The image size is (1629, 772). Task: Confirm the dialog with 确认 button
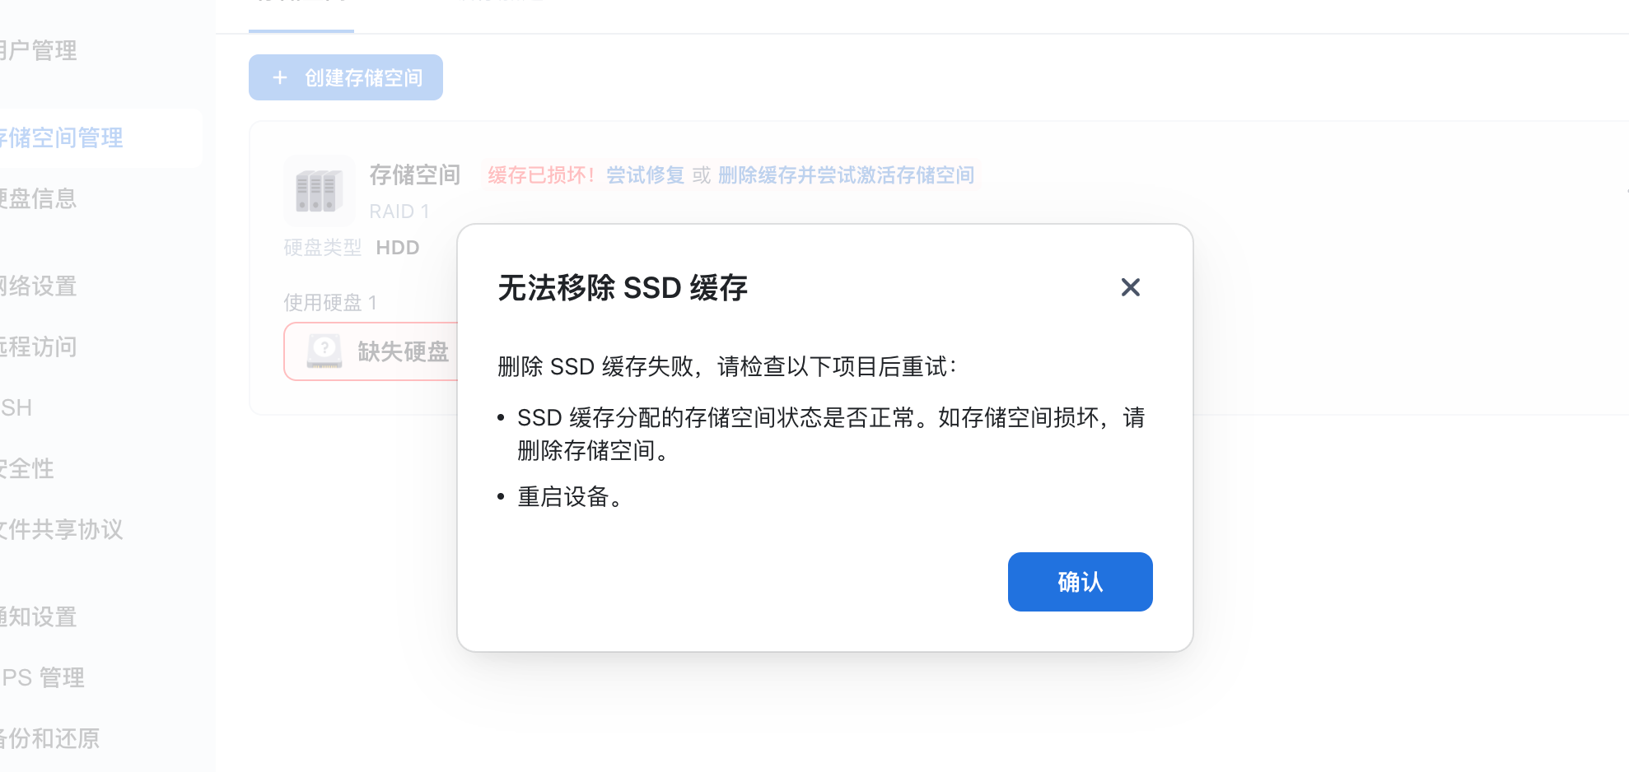(x=1080, y=582)
